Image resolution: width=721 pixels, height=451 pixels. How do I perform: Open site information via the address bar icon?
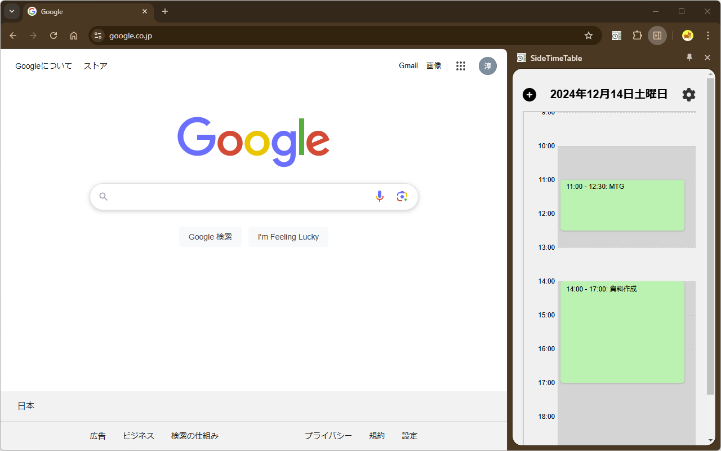click(97, 35)
